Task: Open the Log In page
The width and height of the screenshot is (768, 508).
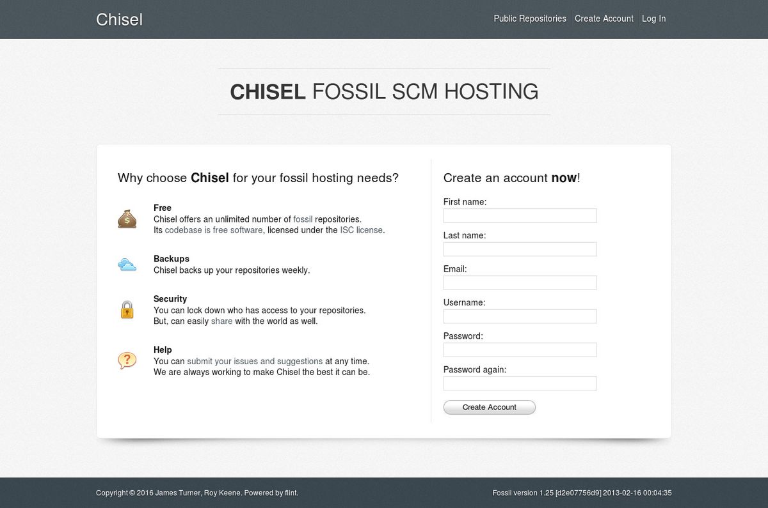Action: (x=653, y=19)
